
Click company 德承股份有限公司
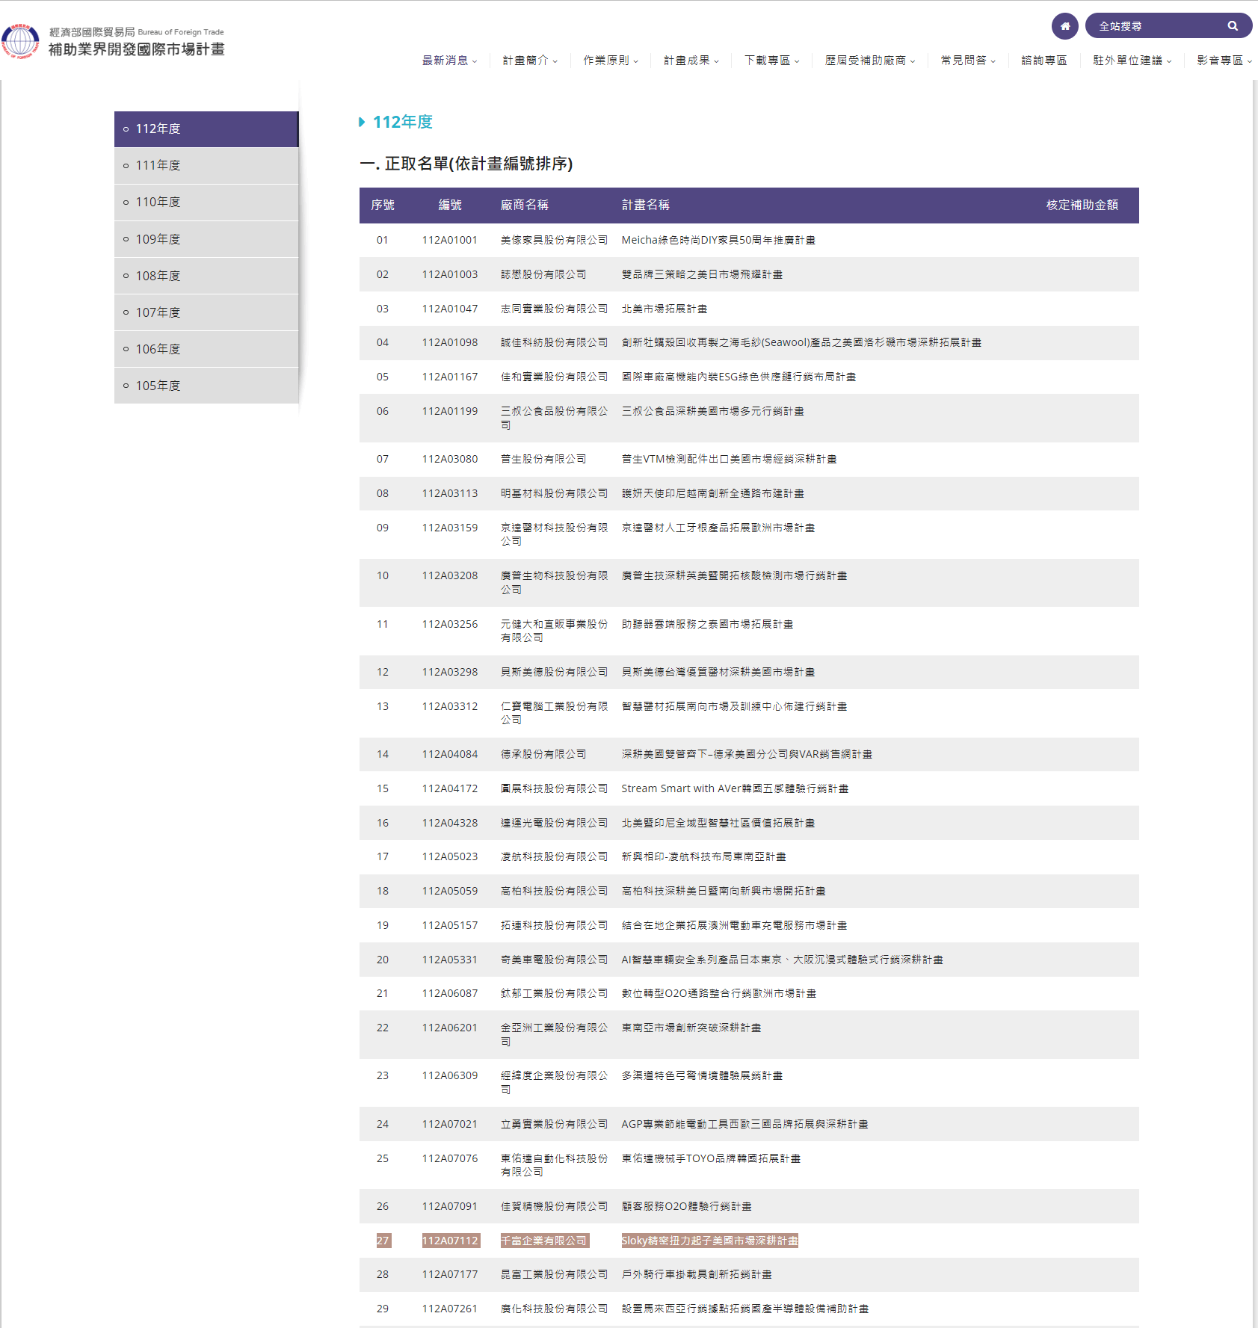pos(543,754)
